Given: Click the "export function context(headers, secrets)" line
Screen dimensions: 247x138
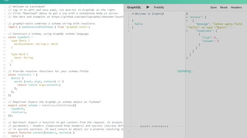Looking at the screenshot, I should 41,133.
